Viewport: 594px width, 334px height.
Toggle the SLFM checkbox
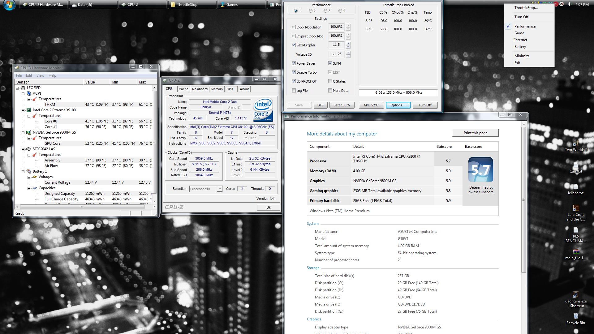[x=330, y=63]
